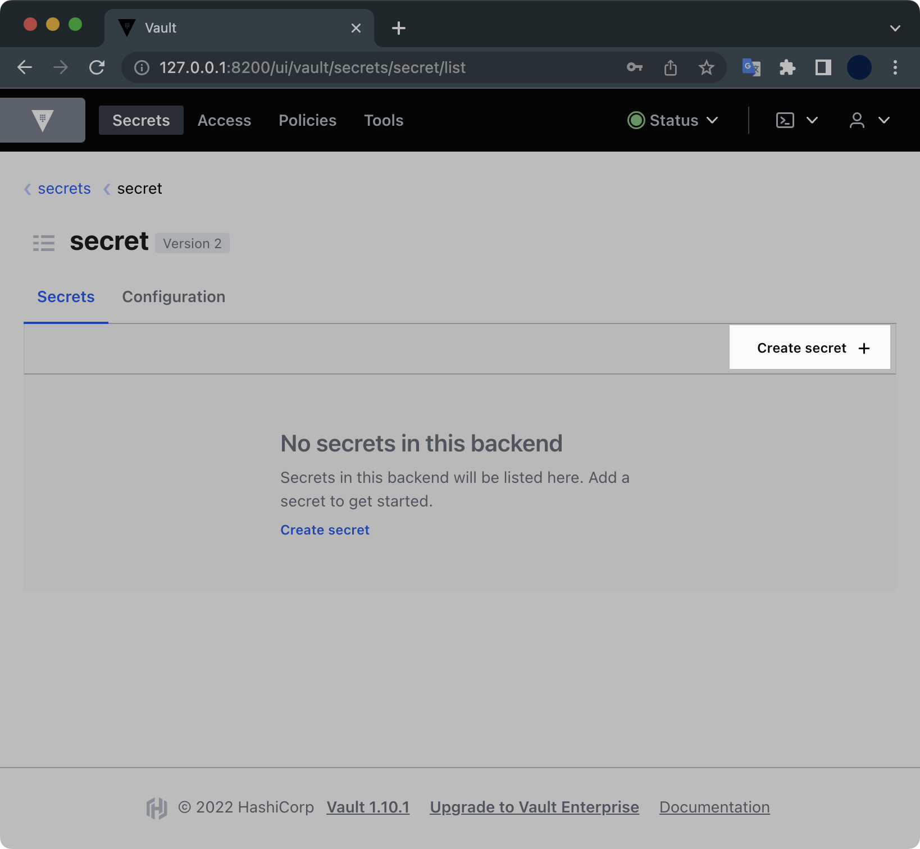Switch to the Configuration tab
Image resolution: width=920 pixels, height=849 pixels.
click(x=174, y=296)
